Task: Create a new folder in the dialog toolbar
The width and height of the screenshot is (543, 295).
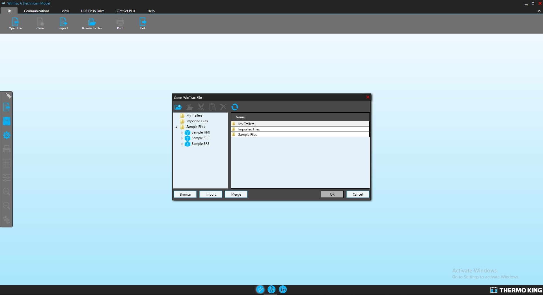Action: [178, 107]
